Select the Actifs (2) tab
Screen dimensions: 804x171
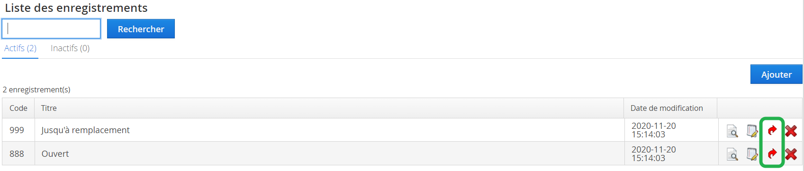[x=20, y=48]
